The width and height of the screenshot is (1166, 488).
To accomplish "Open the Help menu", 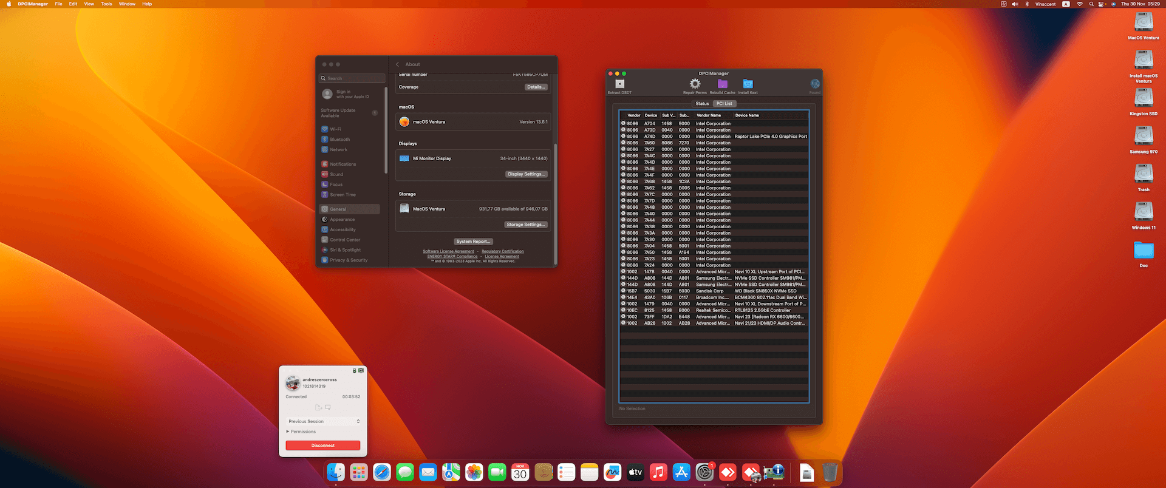I will click(147, 4).
